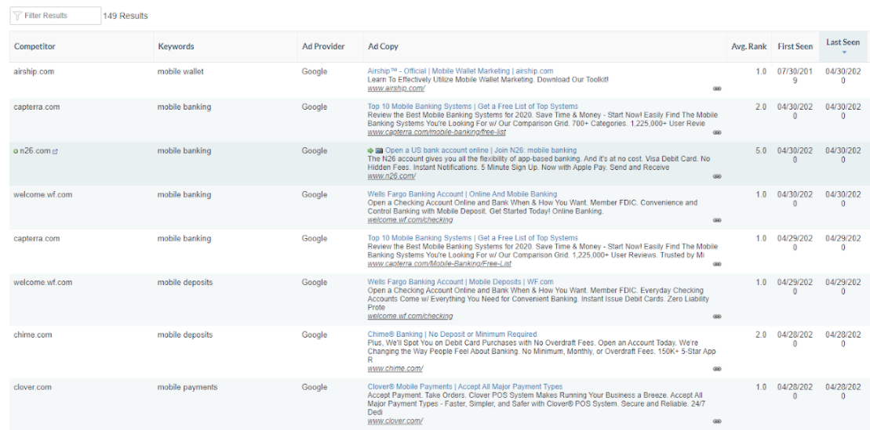Follow the www.clover.com/ URL

click(395, 421)
